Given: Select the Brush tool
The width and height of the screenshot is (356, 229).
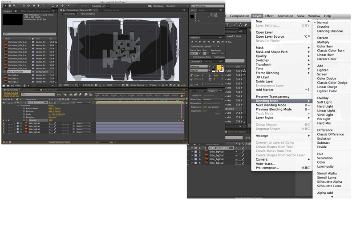Looking at the screenshot, I should (x=49, y=6).
